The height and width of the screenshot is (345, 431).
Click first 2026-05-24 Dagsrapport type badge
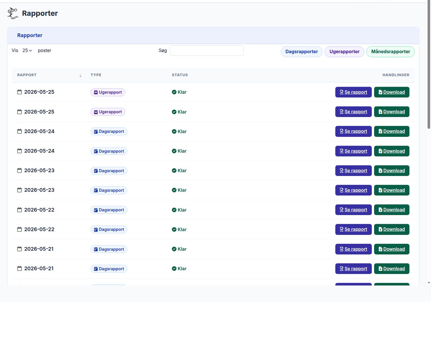109,131
